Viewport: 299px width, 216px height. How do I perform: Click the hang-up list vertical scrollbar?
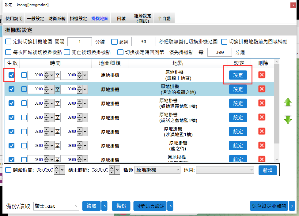coord(277,104)
